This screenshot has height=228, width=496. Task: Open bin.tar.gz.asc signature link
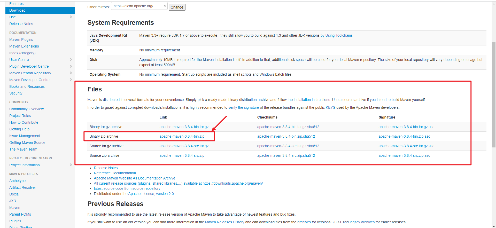pyautogui.click(x=406, y=127)
